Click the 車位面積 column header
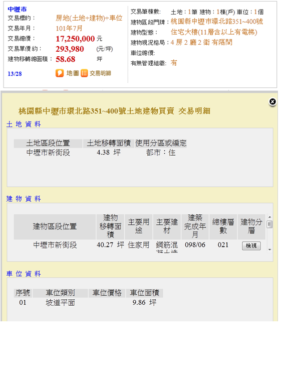The height and width of the screenshot is (369, 295). point(145,293)
